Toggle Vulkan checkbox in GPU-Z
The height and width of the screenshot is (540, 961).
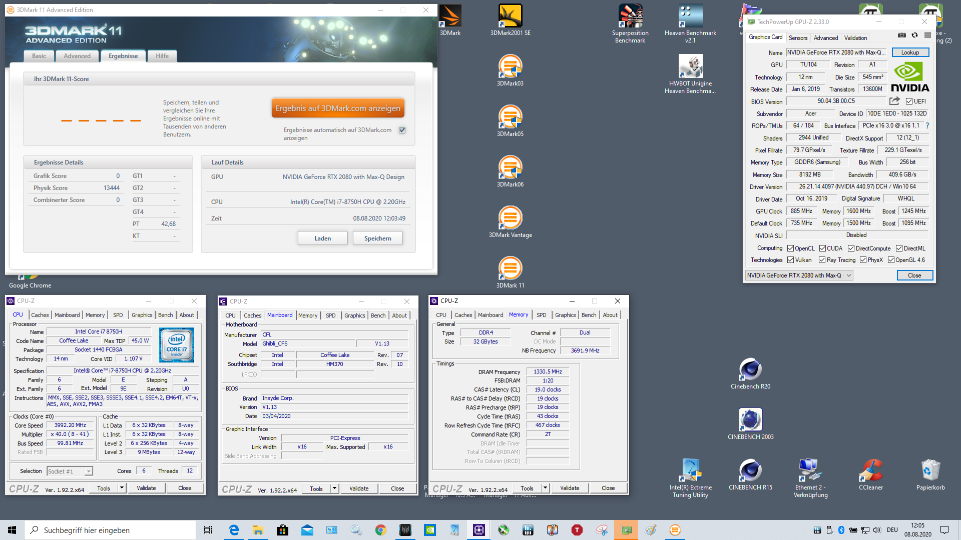click(x=790, y=260)
